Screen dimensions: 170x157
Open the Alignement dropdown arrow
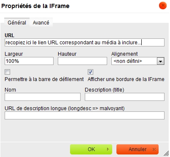(x=160, y=61)
